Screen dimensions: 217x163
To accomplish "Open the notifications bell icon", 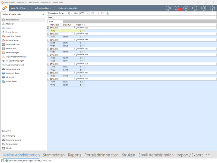I will coord(177,8).
